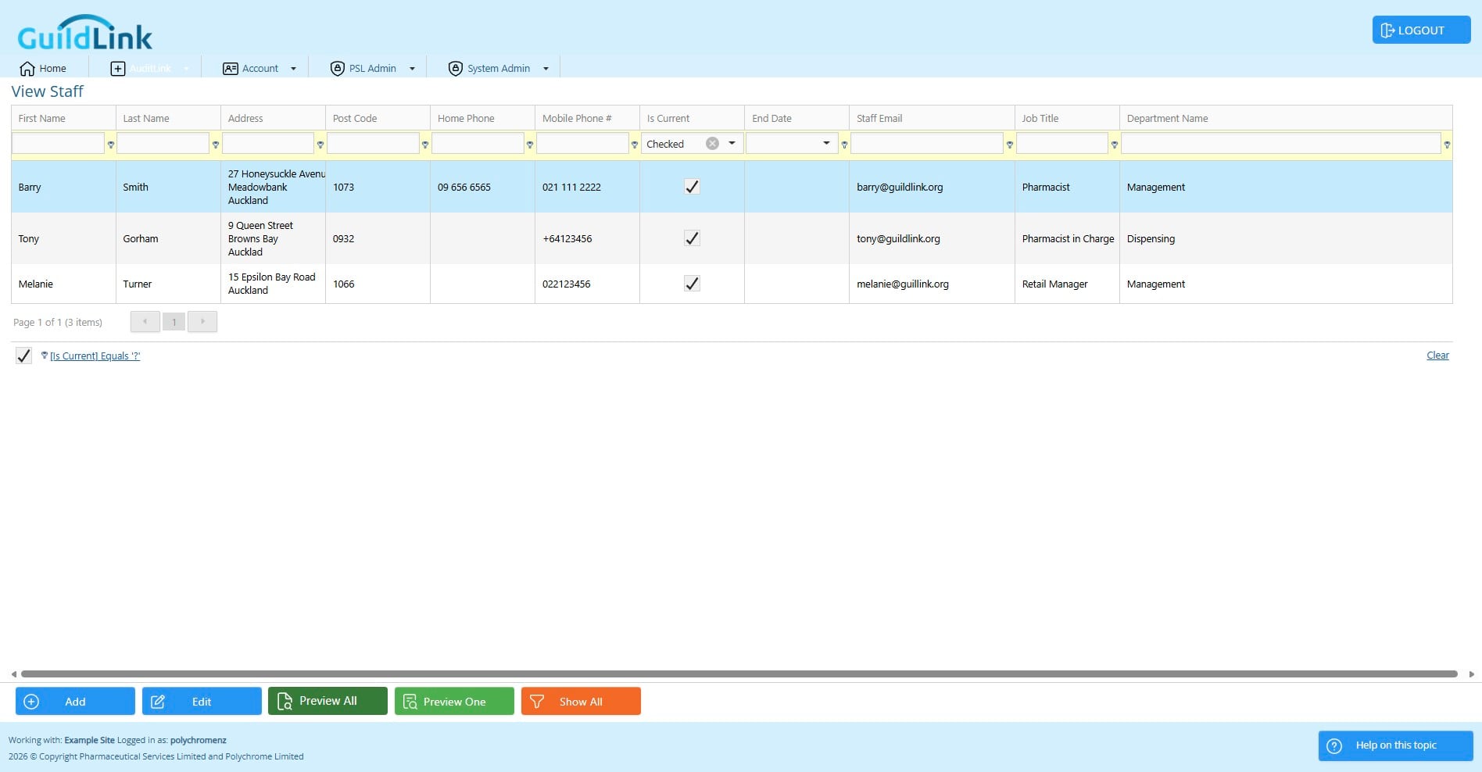
Task: Open the Account menu
Action: coord(260,69)
